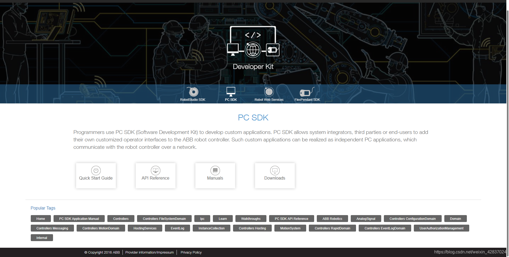Click the Developer Kit logo
The image size is (509, 257).
tap(253, 48)
